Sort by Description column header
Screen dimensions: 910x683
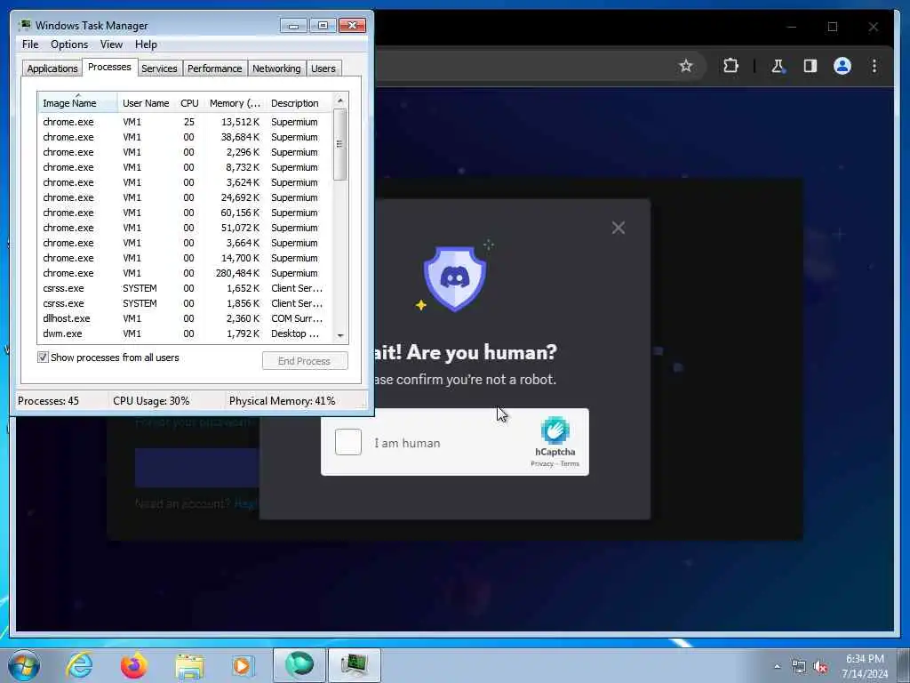(299, 103)
